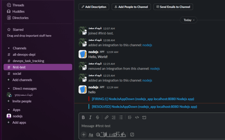Collapse the Direct messages section
Viewport: 225px width, 140px height.
[x=9, y=88]
